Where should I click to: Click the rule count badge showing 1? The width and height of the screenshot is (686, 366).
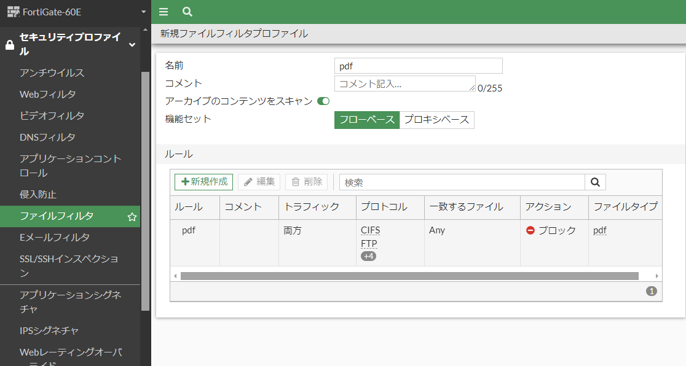click(x=652, y=291)
